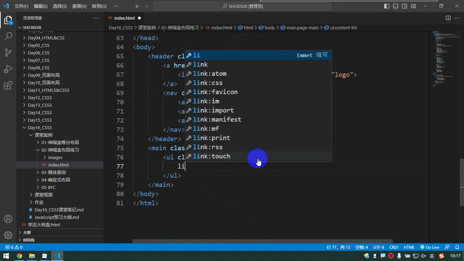
Task: Expand the images folder
Action: point(60,157)
